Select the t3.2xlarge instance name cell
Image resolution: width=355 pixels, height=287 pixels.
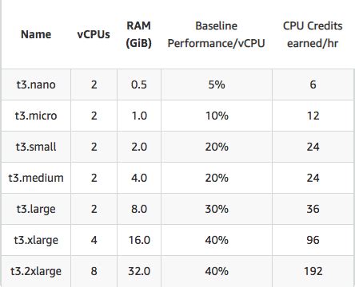click(x=36, y=271)
